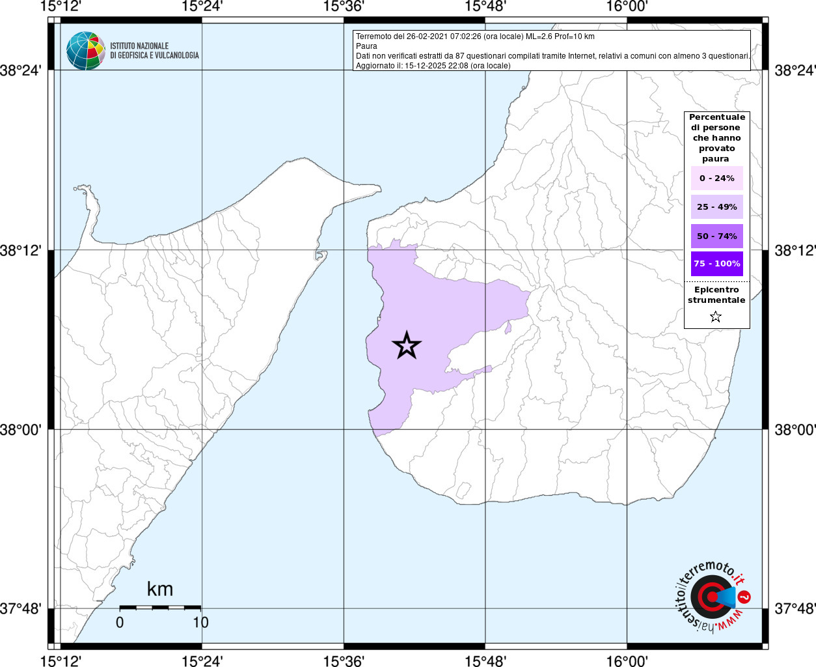816x667 pixels.
Task: Click the top axis label 15°36'
Action: point(343,7)
